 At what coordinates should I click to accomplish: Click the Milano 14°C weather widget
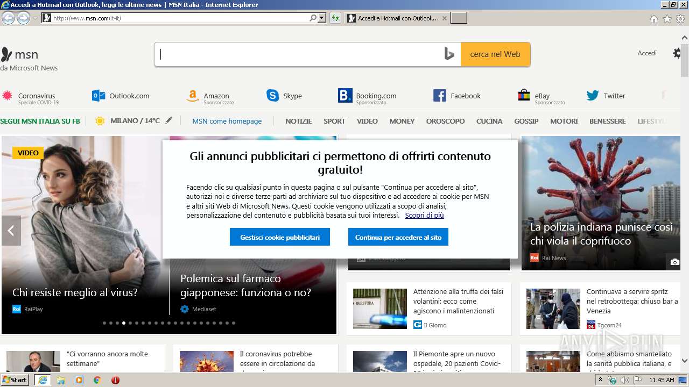pyautogui.click(x=128, y=121)
